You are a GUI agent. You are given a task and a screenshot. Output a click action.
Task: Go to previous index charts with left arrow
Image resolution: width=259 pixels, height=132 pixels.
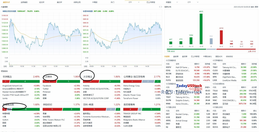tap(159, 7)
